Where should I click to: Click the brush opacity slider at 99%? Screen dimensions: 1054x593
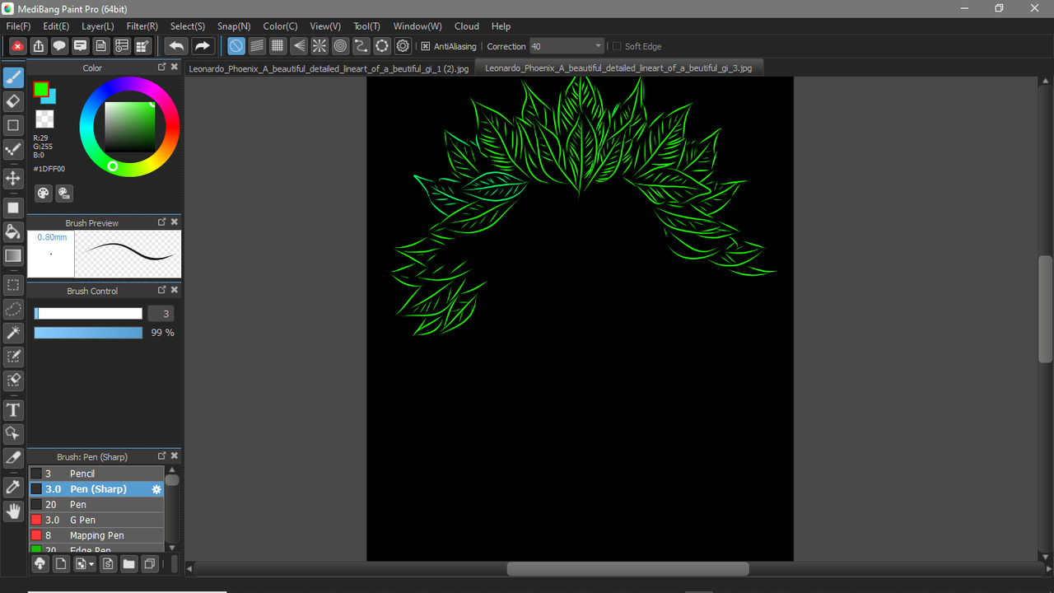[x=88, y=333]
